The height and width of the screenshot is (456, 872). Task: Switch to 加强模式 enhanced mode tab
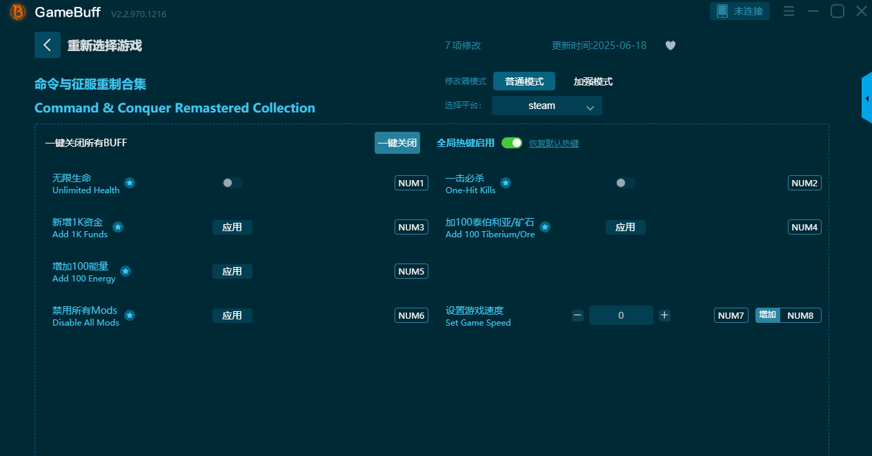(593, 81)
